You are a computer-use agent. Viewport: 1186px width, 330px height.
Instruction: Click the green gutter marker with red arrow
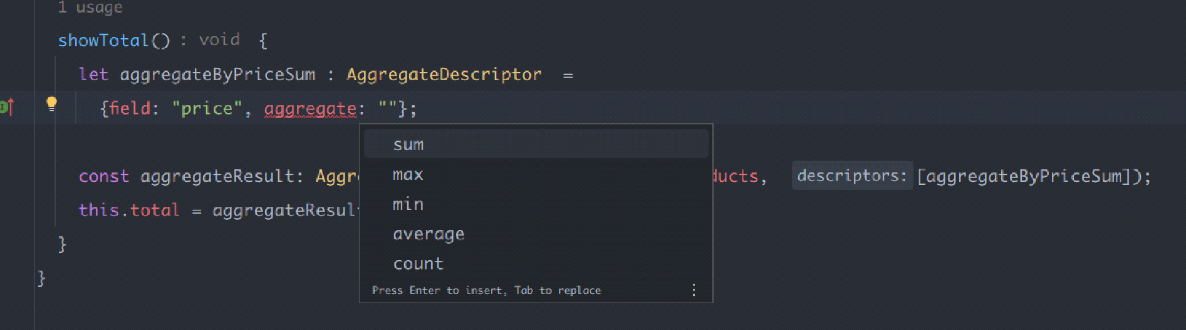click(6, 107)
